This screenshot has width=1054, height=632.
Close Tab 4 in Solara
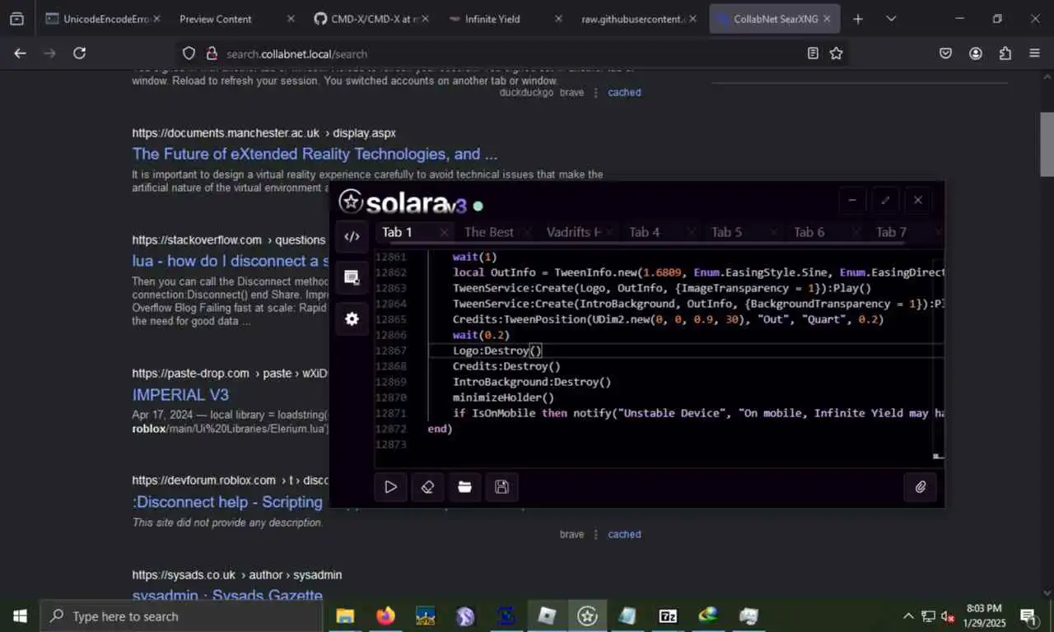(x=692, y=233)
